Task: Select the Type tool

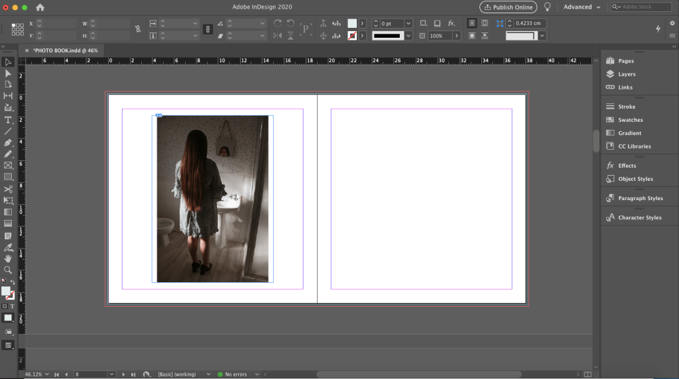Action: (x=8, y=119)
